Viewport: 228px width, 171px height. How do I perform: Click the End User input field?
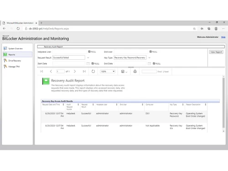(131, 52)
